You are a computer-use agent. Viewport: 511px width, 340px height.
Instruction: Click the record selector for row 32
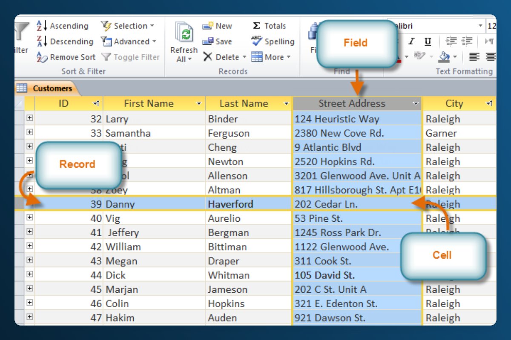19,118
